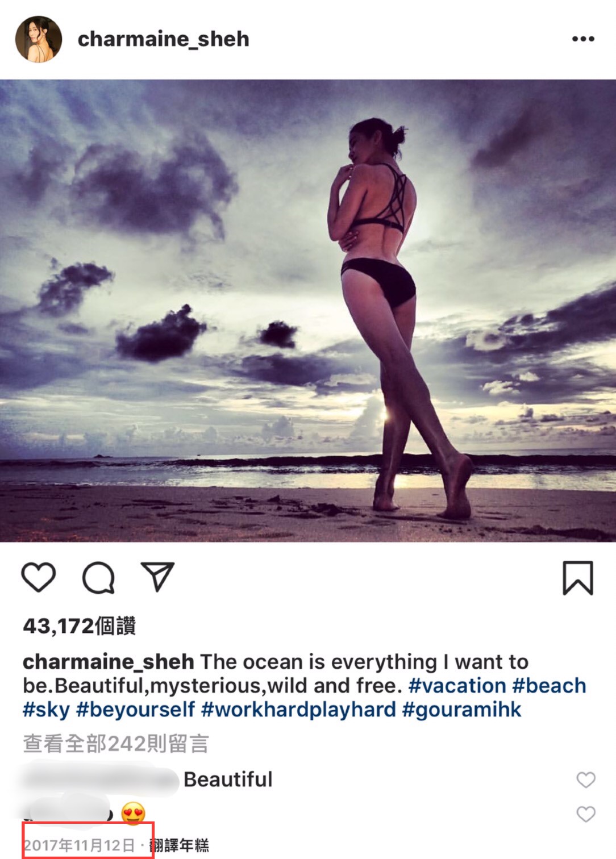This screenshot has height=859, width=616.
Task: Save the post with the bookmark icon
Action: 578,578
